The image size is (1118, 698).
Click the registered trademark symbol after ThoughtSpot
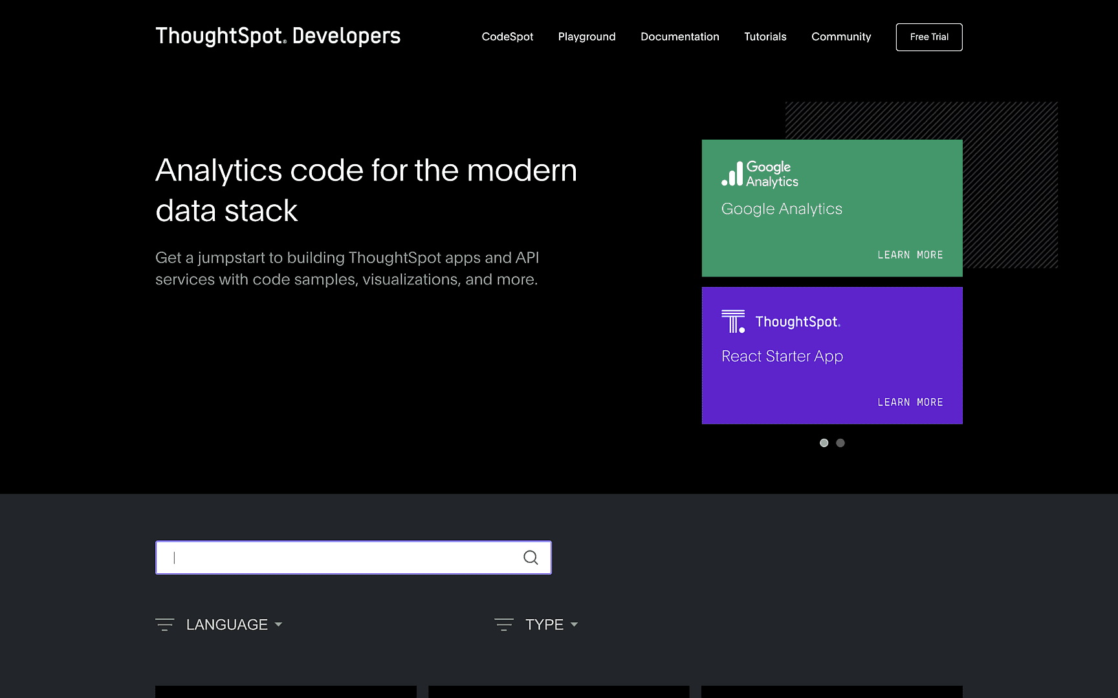coord(285,43)
